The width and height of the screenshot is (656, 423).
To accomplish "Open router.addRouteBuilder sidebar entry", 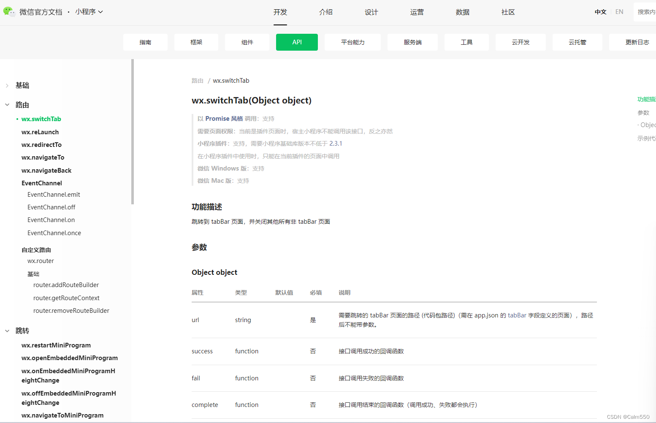I will 66,285.
